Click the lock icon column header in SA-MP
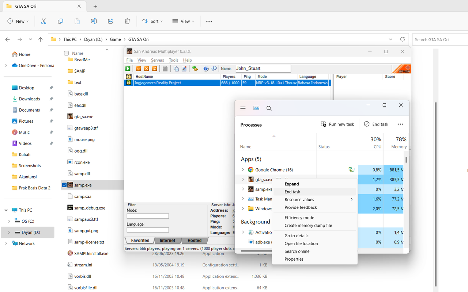 [x=129, y=77]
